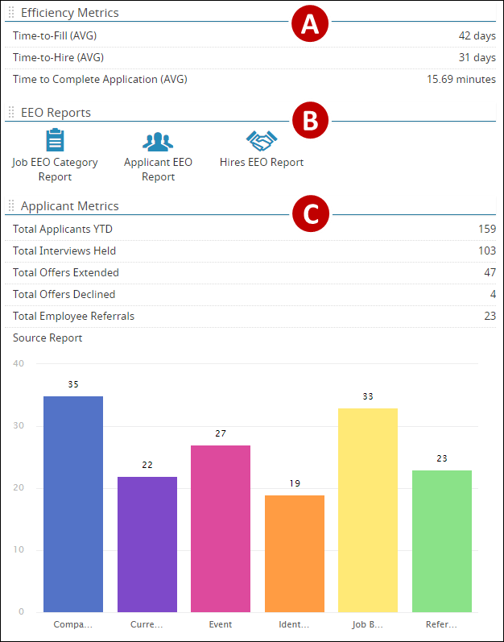Click the Job B... axis label
504x642 pixels.
click(368, 625)
